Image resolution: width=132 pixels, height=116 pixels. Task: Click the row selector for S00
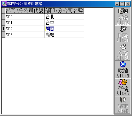(3, 17)
